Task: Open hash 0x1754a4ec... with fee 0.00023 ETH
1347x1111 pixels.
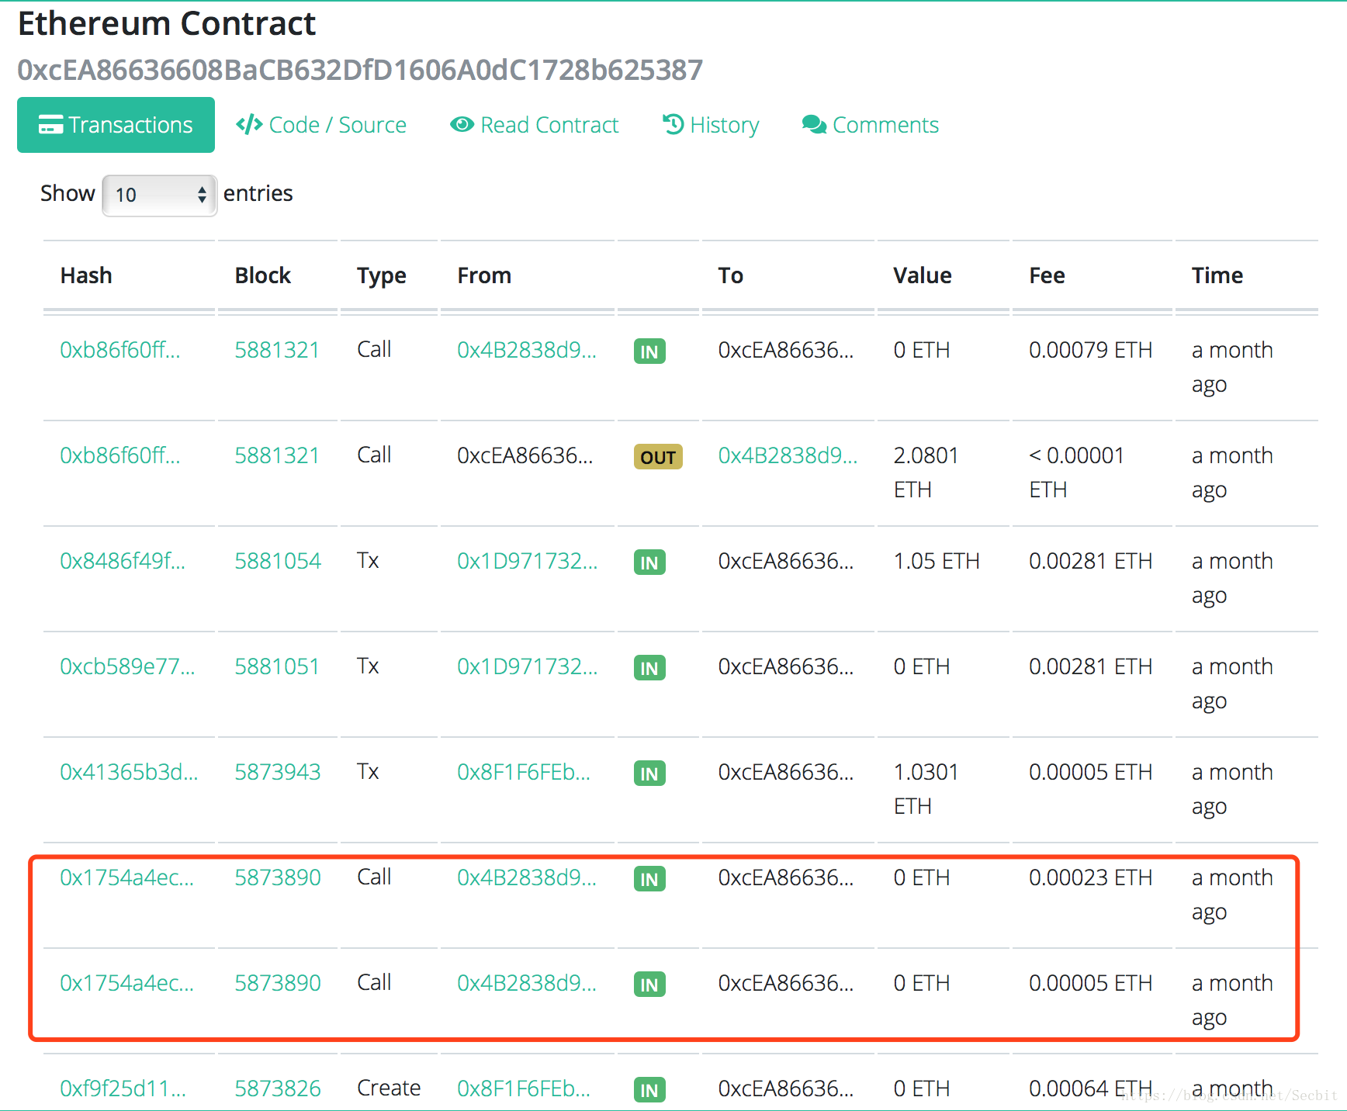Action: pyautogui.click(x=127, y=877)
